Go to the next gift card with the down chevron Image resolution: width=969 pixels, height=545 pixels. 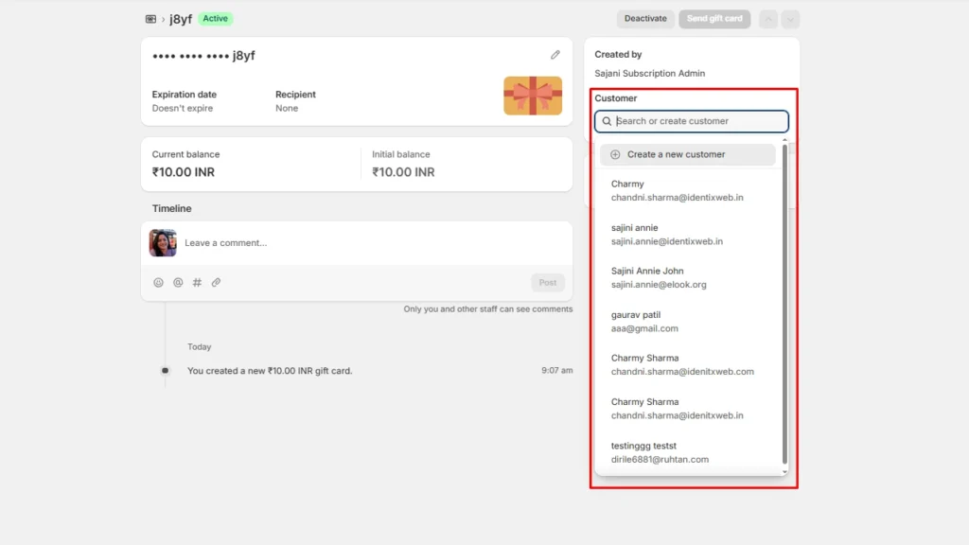coord(789,19)
